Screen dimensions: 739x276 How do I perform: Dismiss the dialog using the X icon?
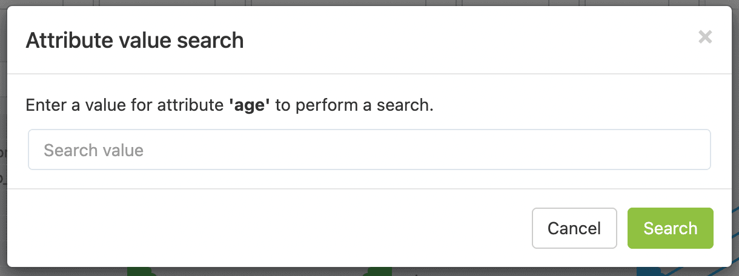704,38
